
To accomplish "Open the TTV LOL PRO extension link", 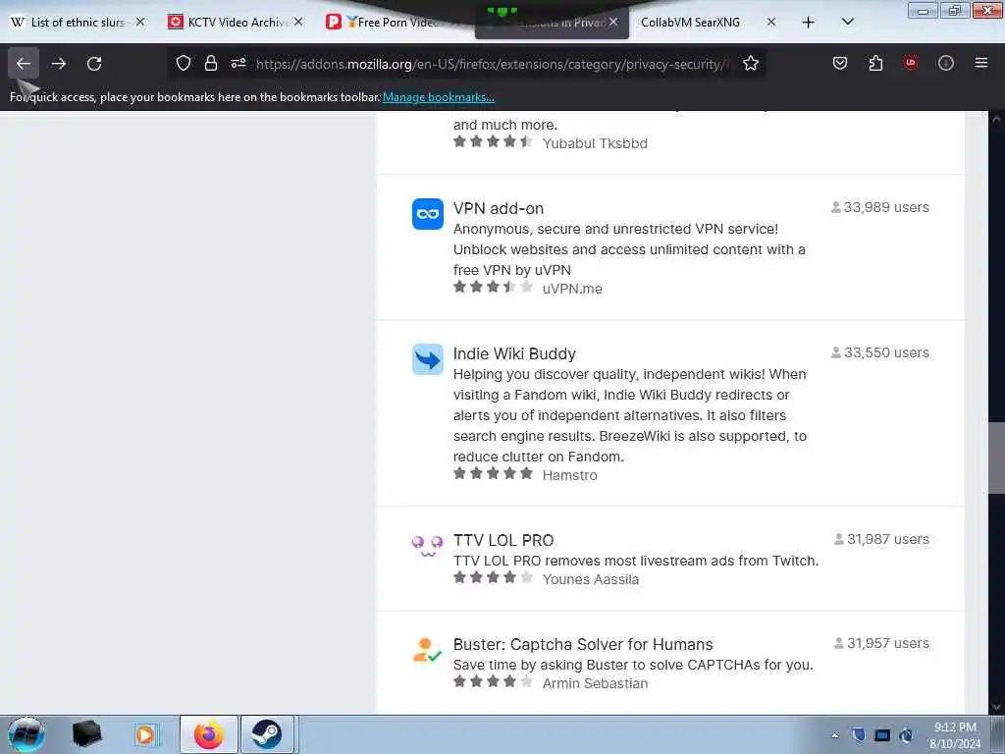I will [503, 541].
